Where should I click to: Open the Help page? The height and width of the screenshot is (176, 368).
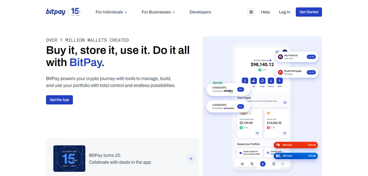coord(265,12)
